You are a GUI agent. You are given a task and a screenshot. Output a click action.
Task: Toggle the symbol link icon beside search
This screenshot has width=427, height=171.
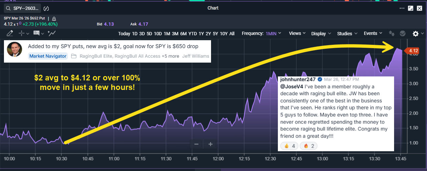47,8
